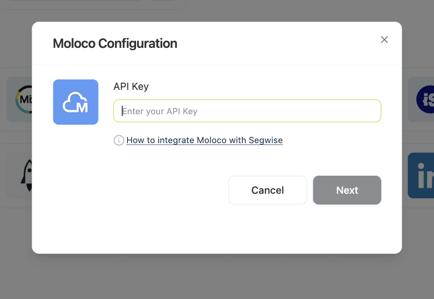434x299 pixels.
Task: Open How to integrate Moloco with Segwise
Action: [204, 140]
